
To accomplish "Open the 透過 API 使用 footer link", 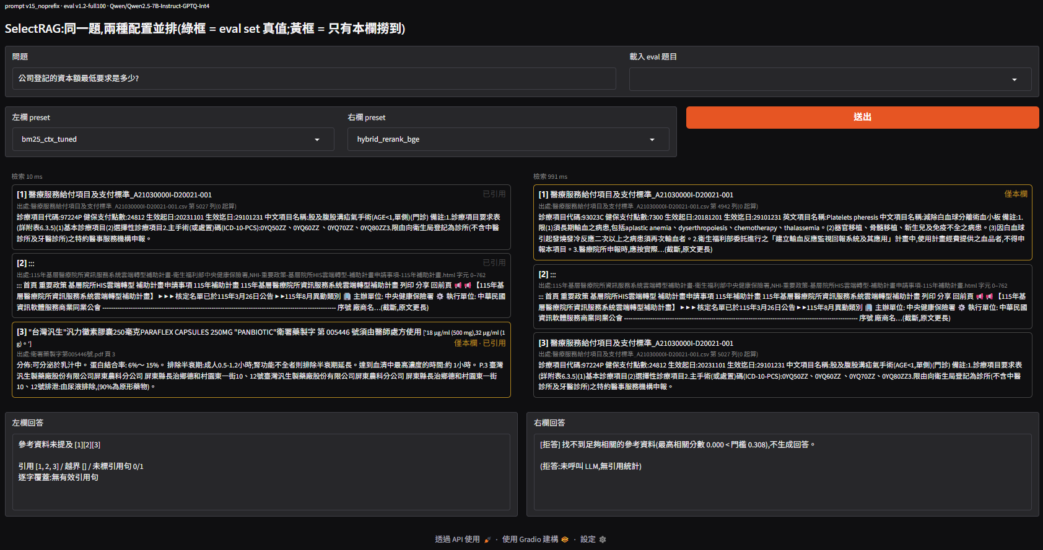I will [463, 539].
